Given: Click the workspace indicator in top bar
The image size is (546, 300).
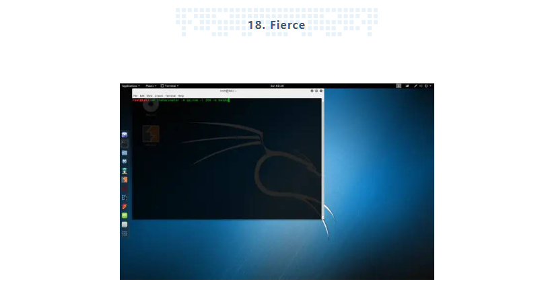Looking at the screenshot, I should (398, 86).
